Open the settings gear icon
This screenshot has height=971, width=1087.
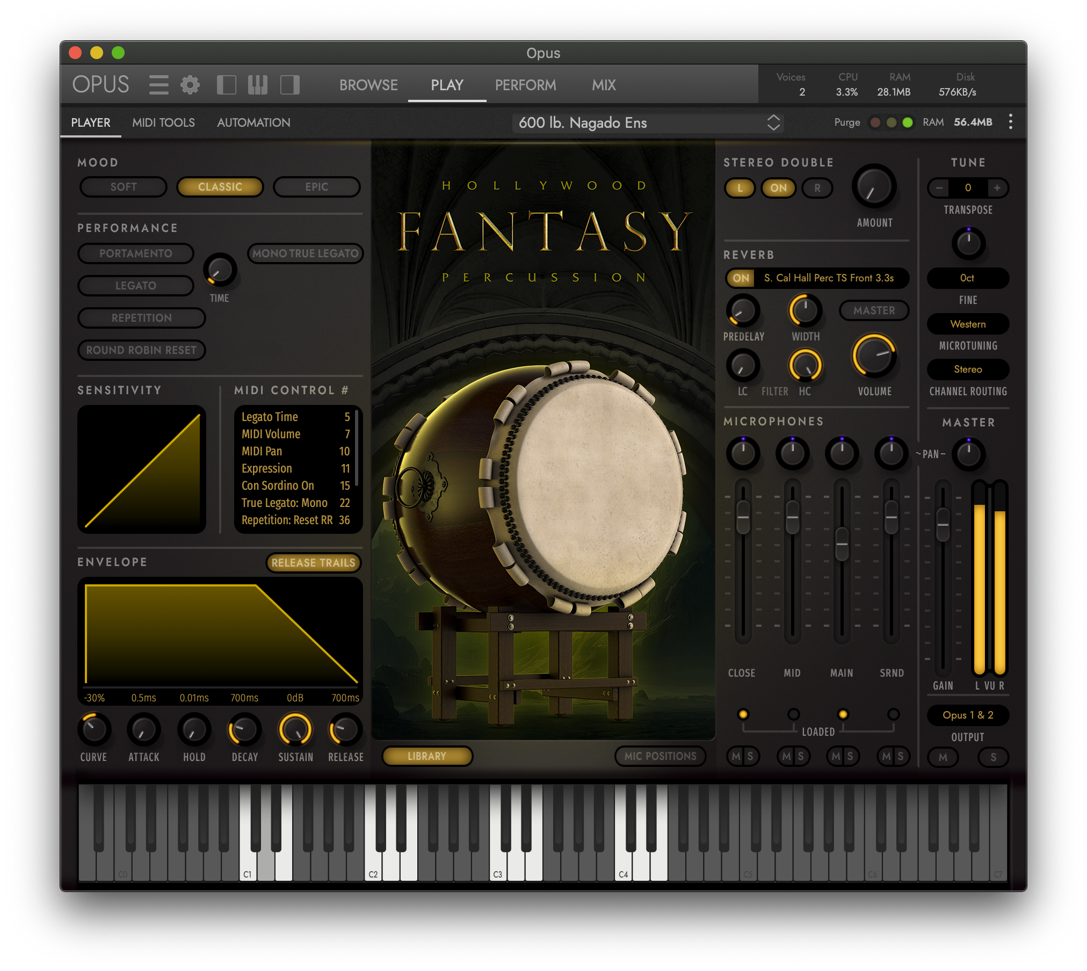tap(190, 85)
